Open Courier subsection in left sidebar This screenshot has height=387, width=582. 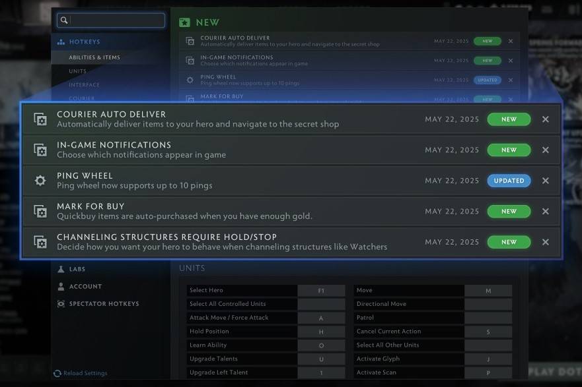(x=82, y=98)
